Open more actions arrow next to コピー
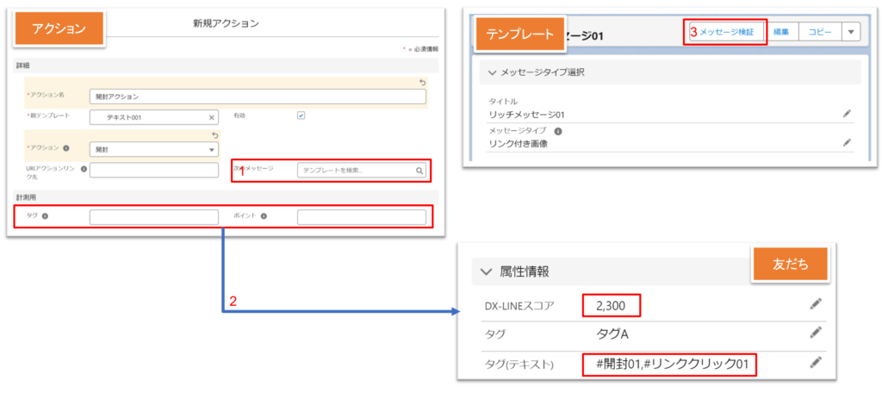 tap(850, 31)
